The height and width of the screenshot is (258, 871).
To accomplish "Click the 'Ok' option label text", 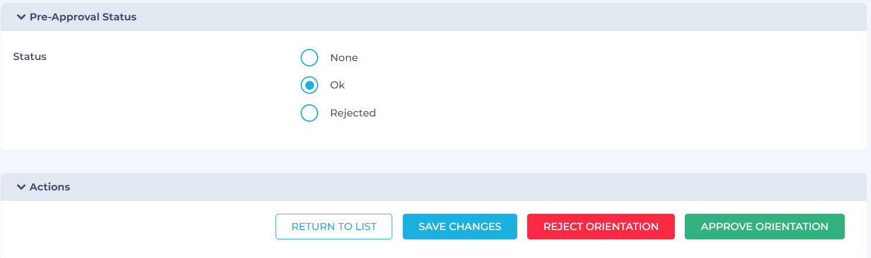I will click(337, 85).
